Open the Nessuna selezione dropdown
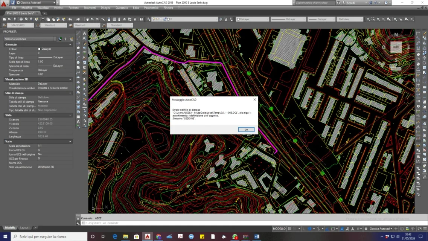The width and height of the screenshot is (428, 241). tap(30, 39)
